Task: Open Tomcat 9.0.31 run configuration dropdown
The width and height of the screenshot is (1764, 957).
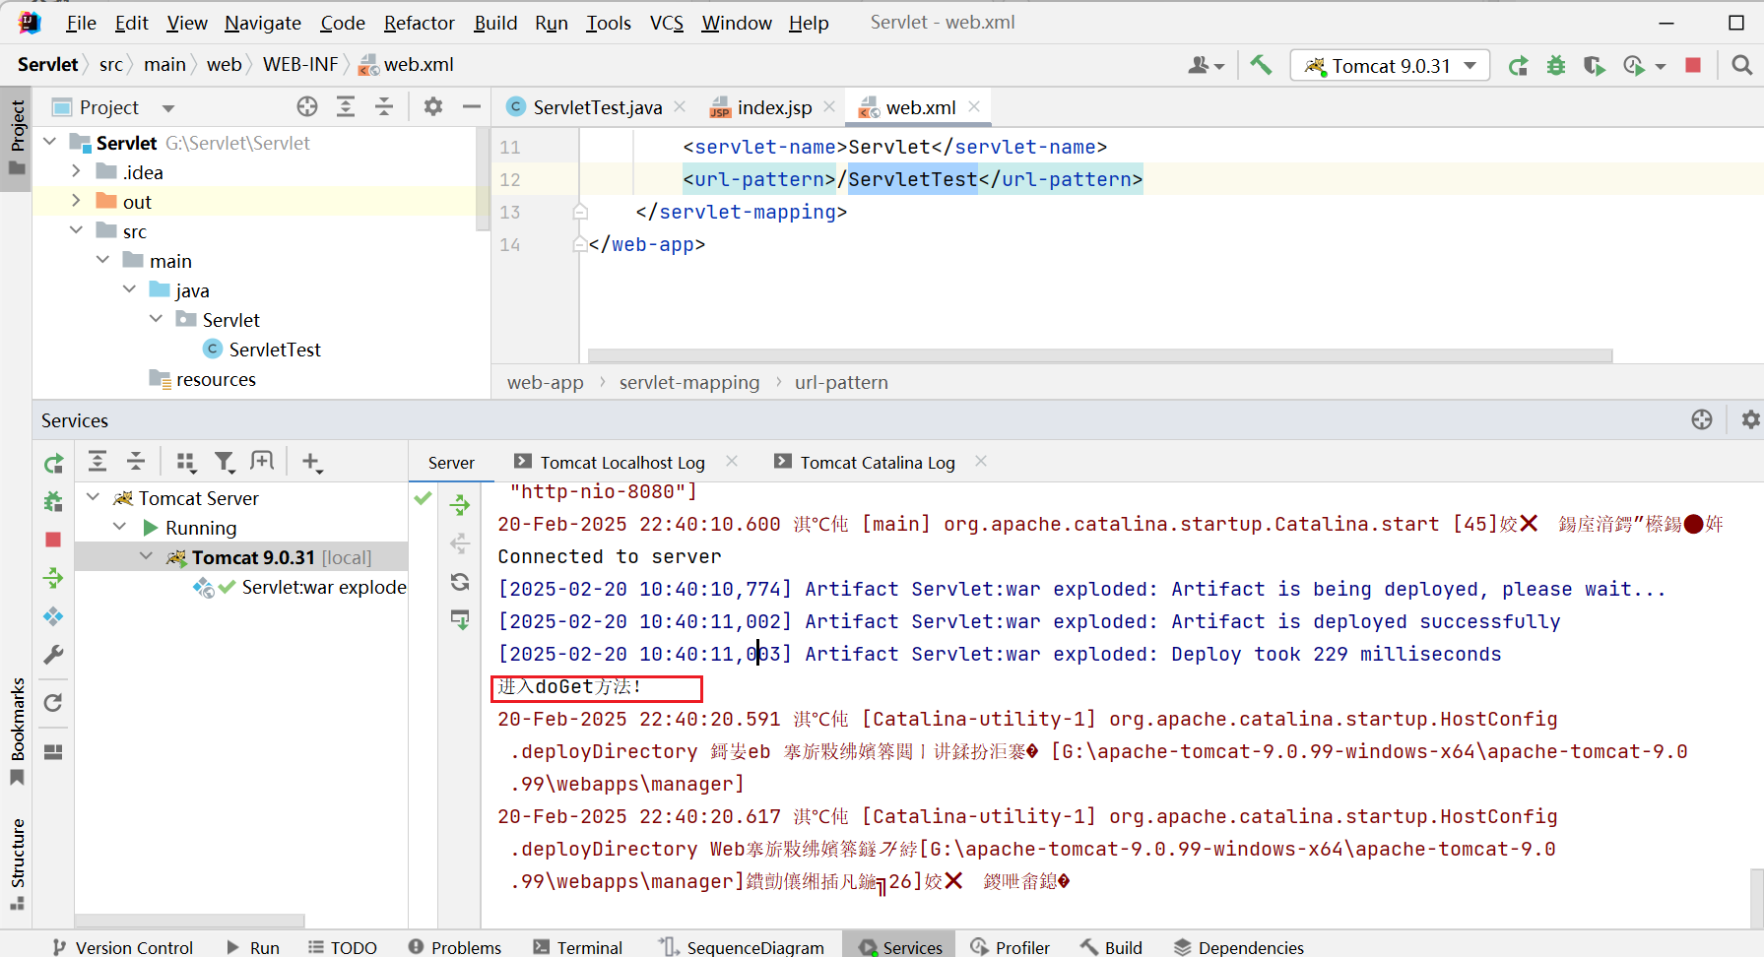Action: pyautogui.click(x=1390, y=66)
